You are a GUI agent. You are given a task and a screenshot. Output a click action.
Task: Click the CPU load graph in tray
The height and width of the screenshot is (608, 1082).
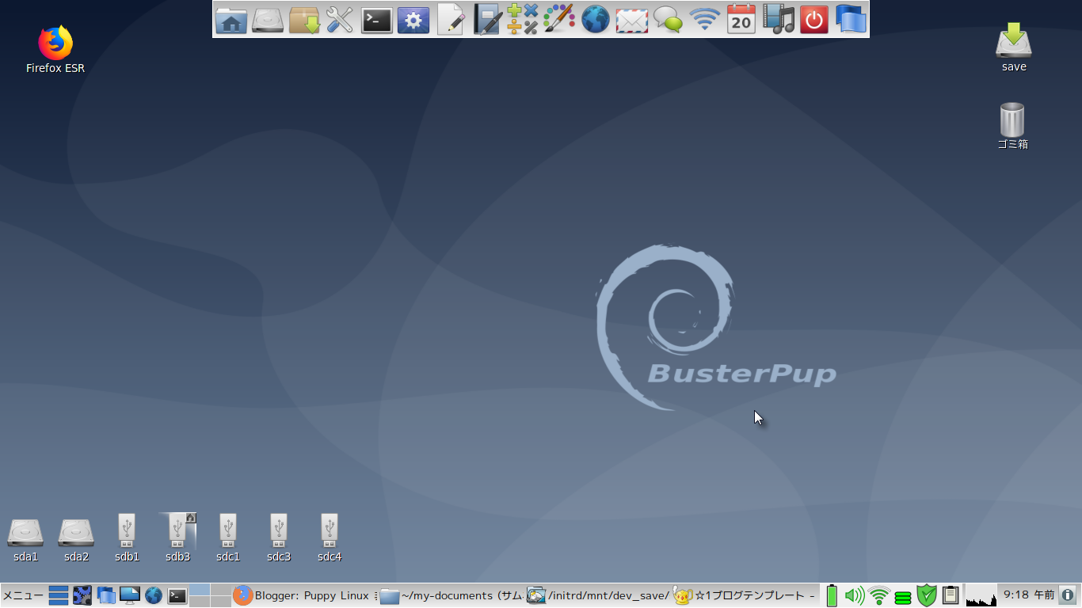[x=981, y=595]
